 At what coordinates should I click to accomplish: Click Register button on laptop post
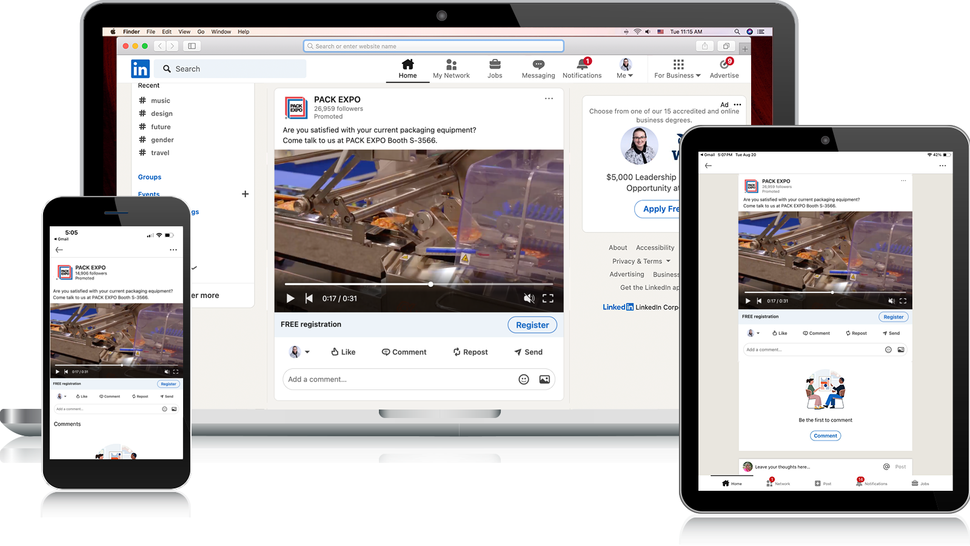tap(532, 325)
